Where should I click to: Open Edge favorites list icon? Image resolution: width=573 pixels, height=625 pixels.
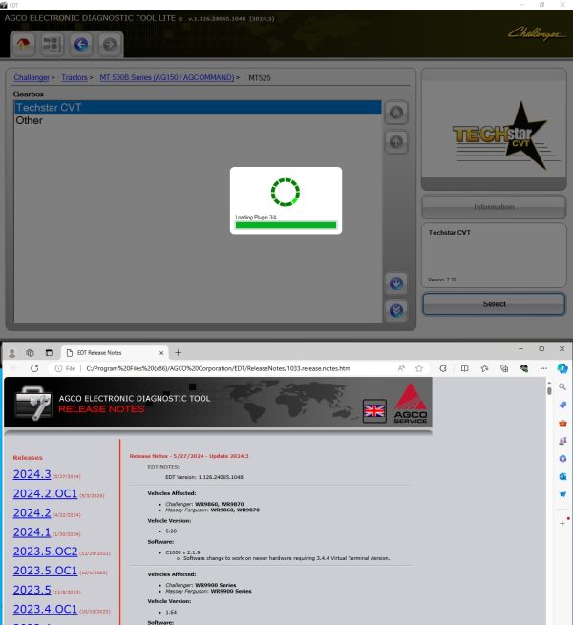484,368
